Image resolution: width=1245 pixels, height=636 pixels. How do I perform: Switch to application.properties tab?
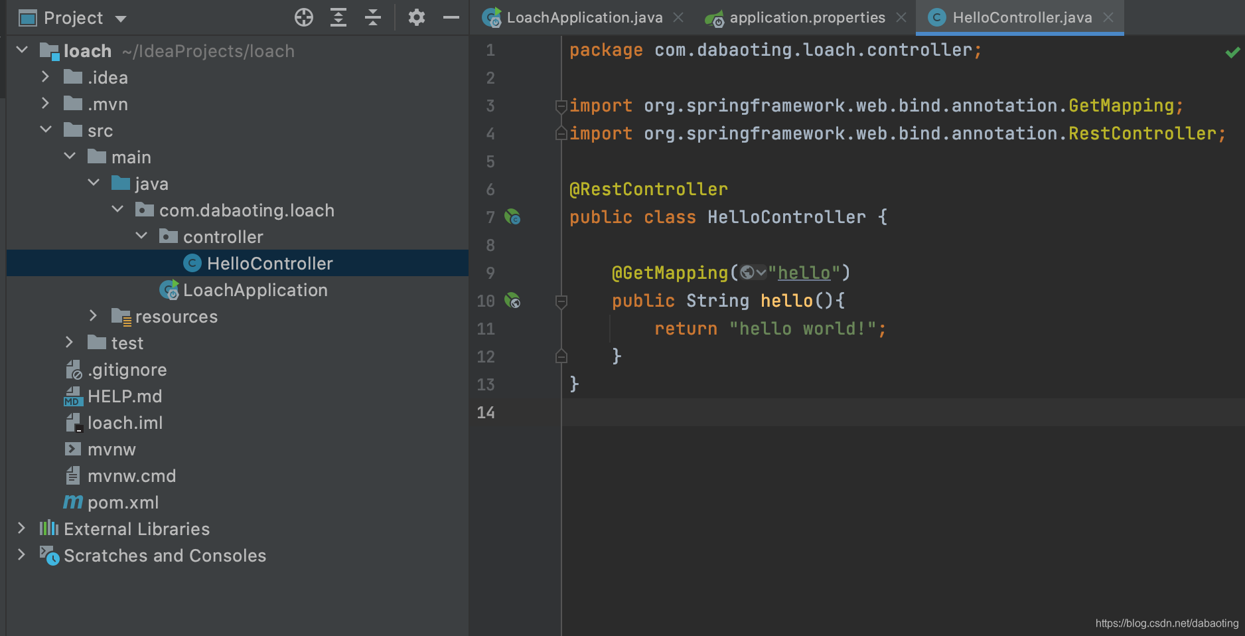[x=807, y=17]
